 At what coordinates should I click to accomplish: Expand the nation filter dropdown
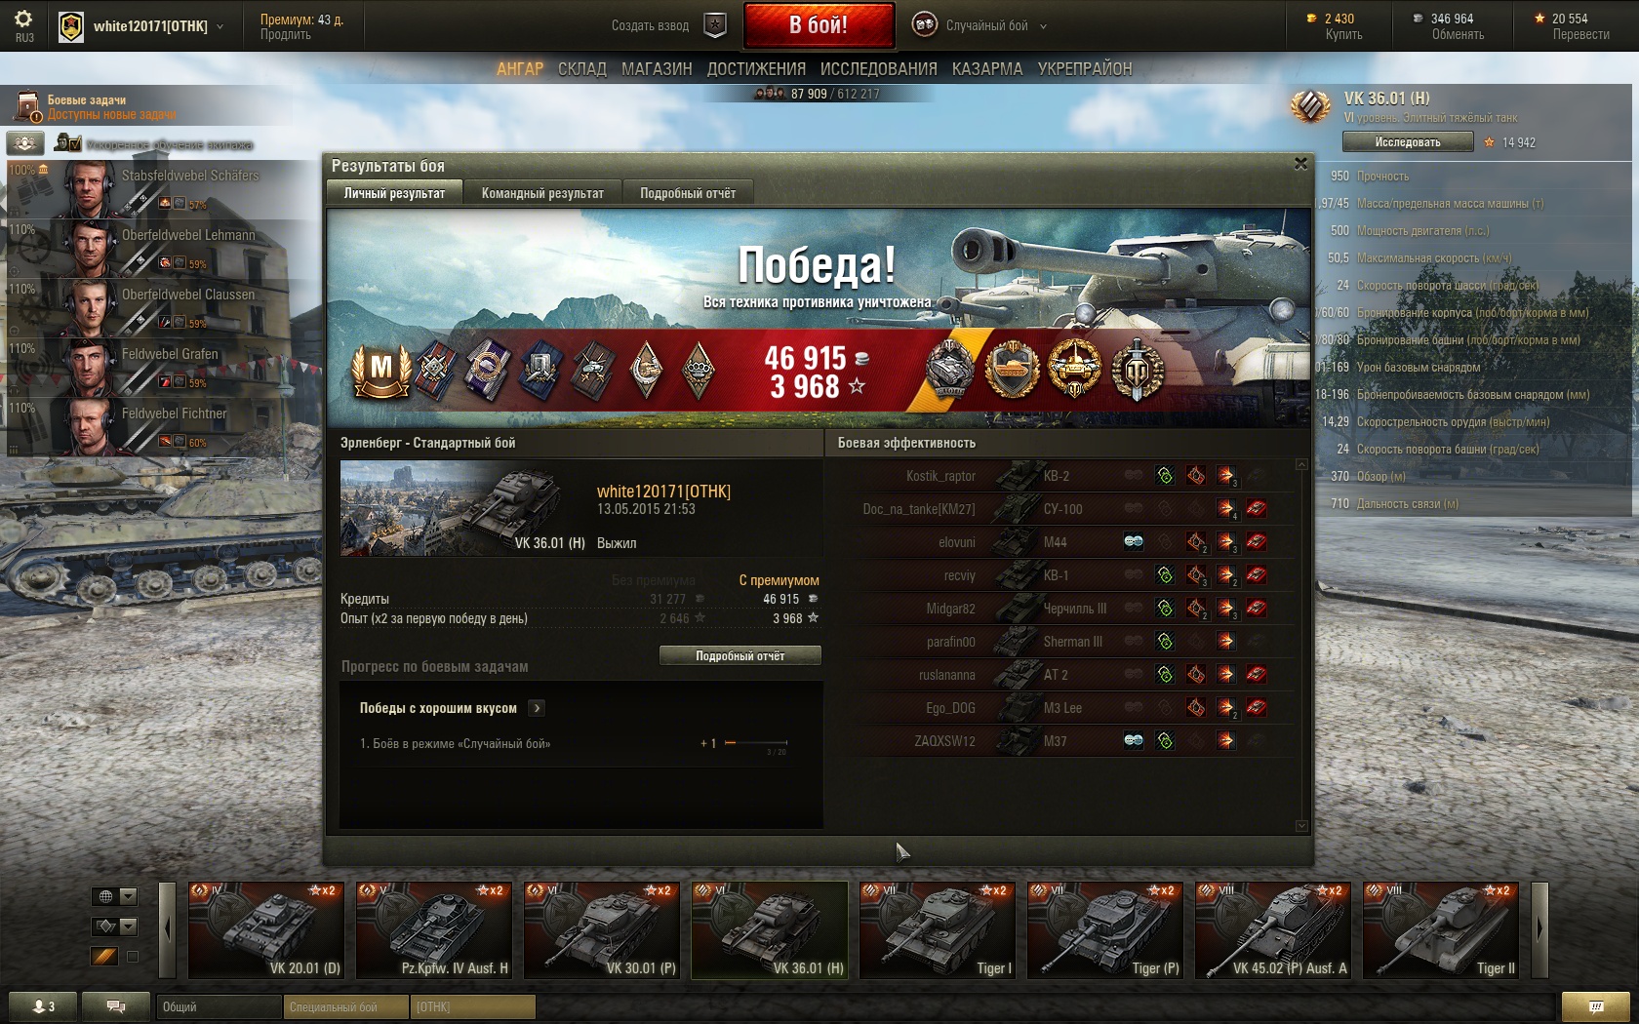[x=129, y=896]
